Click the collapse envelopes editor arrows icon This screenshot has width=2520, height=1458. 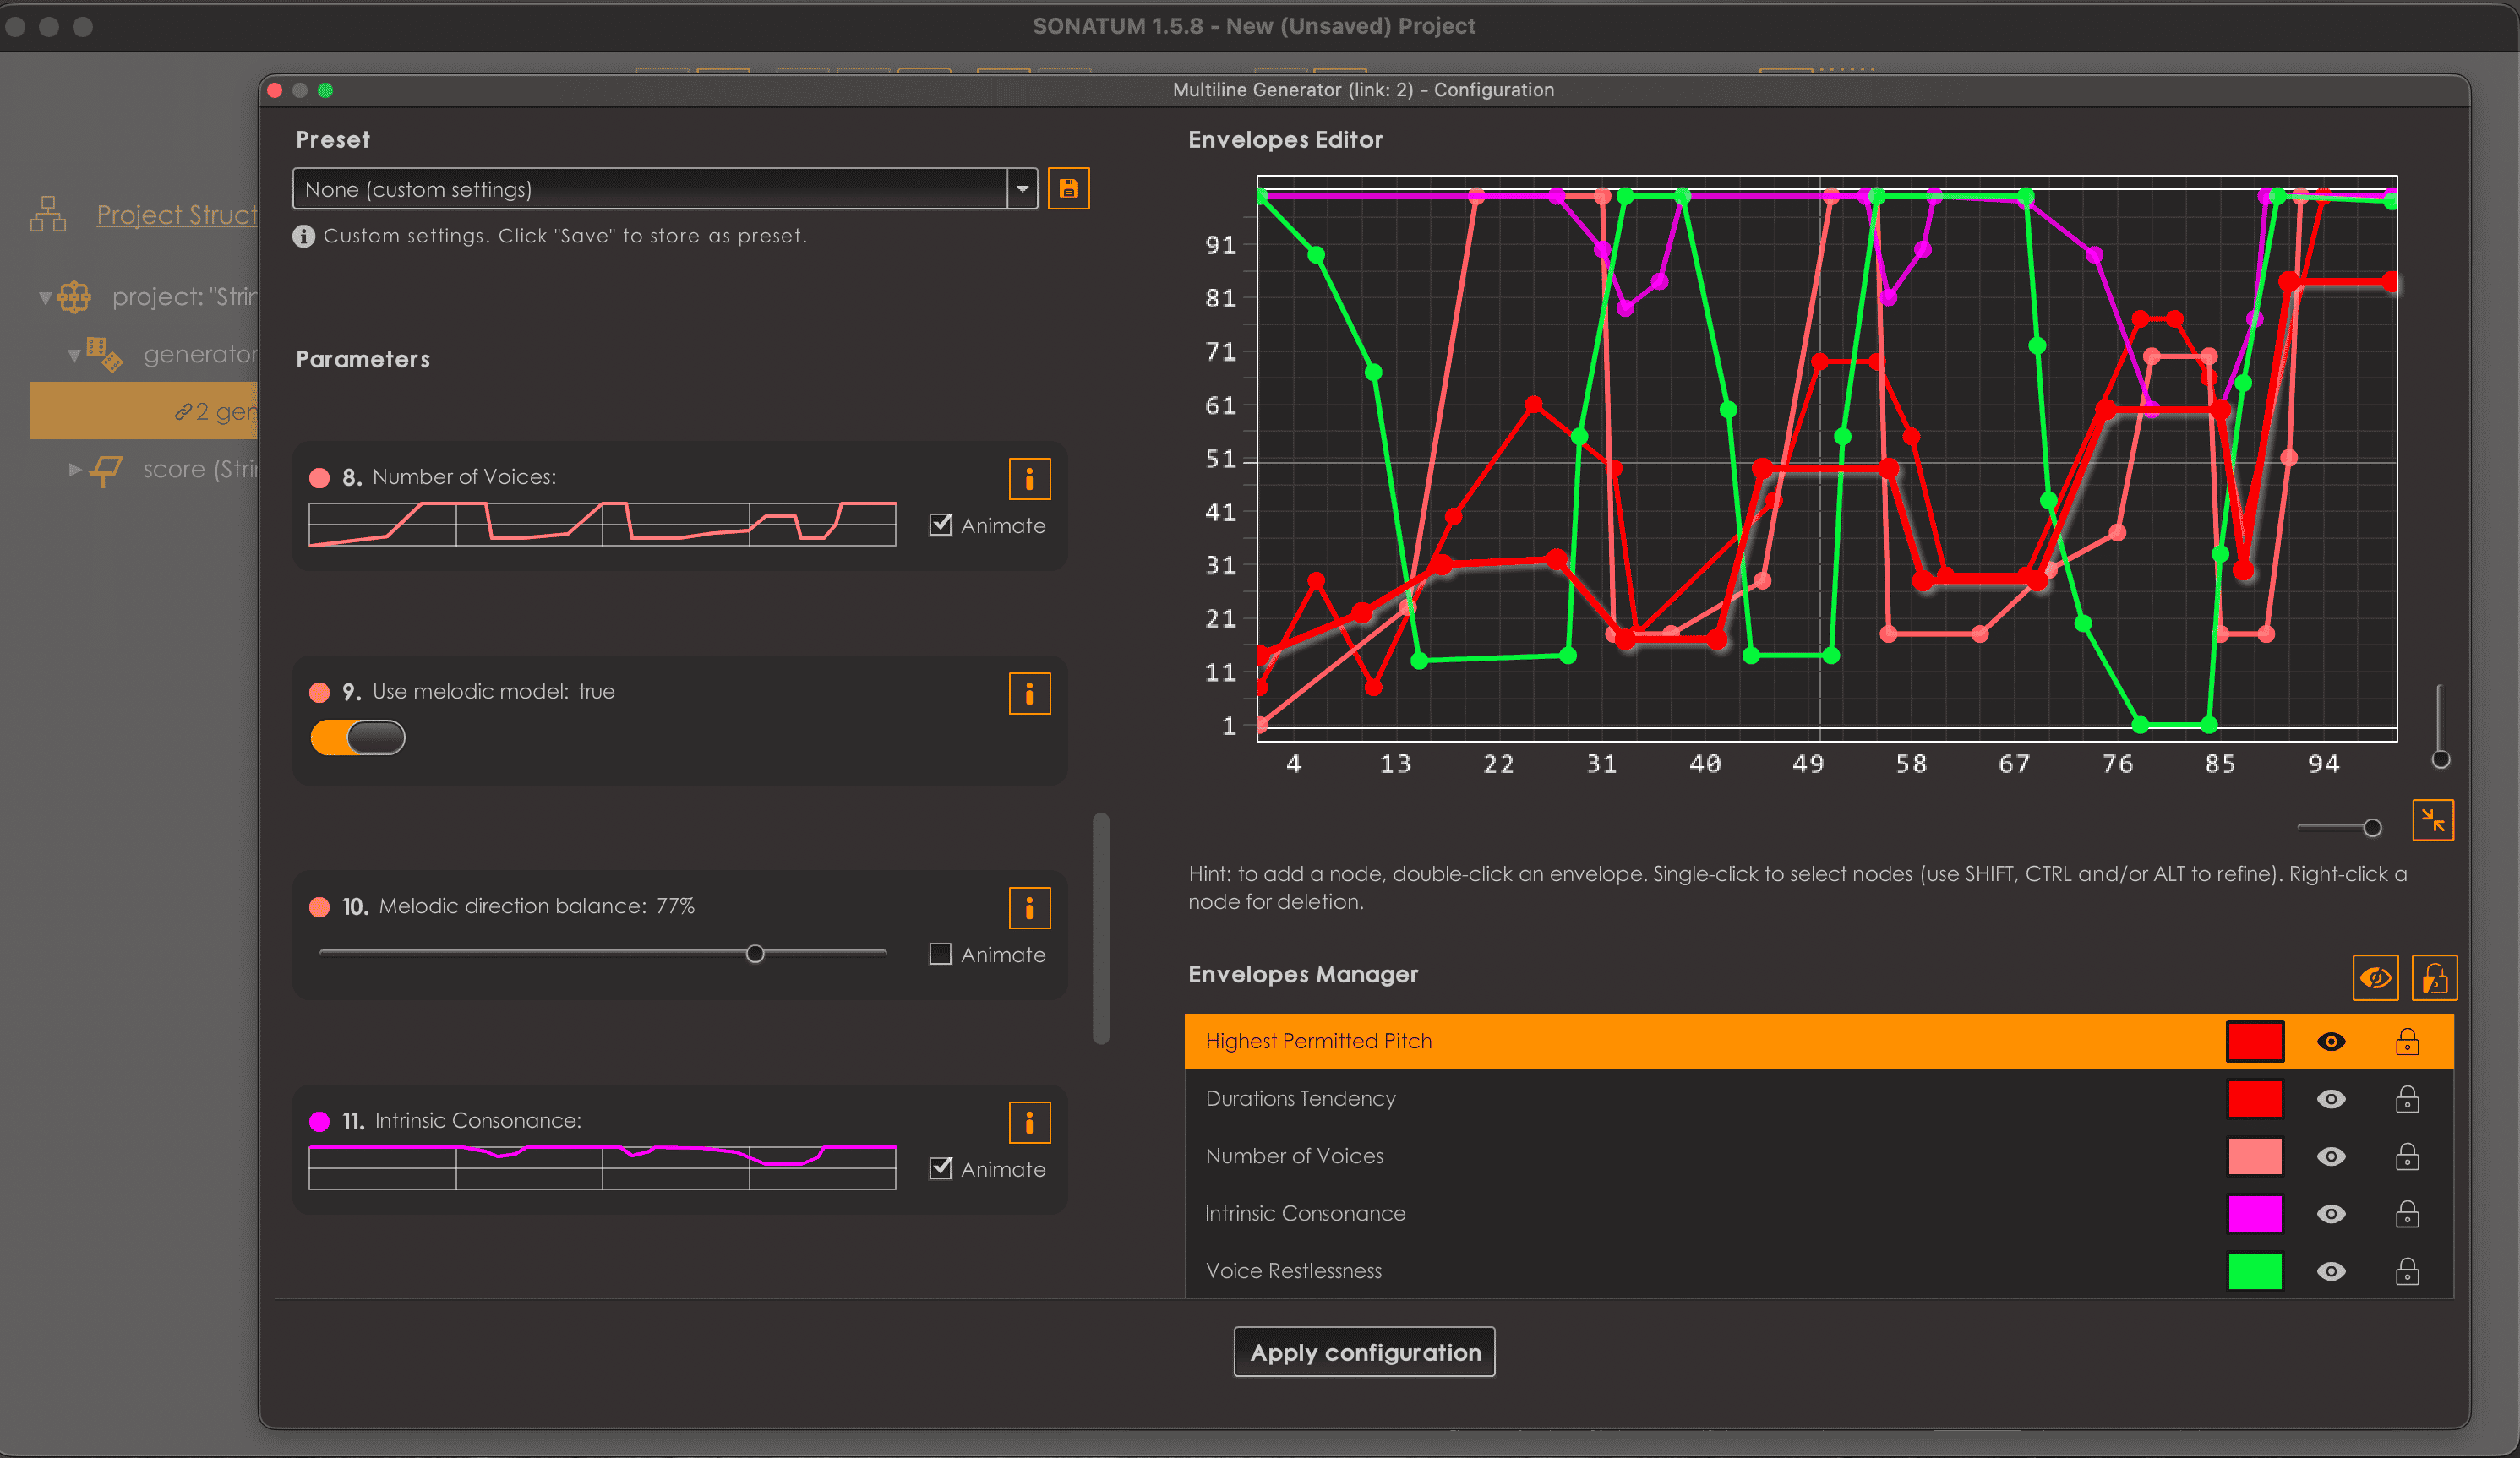(x=2432, y=821)
